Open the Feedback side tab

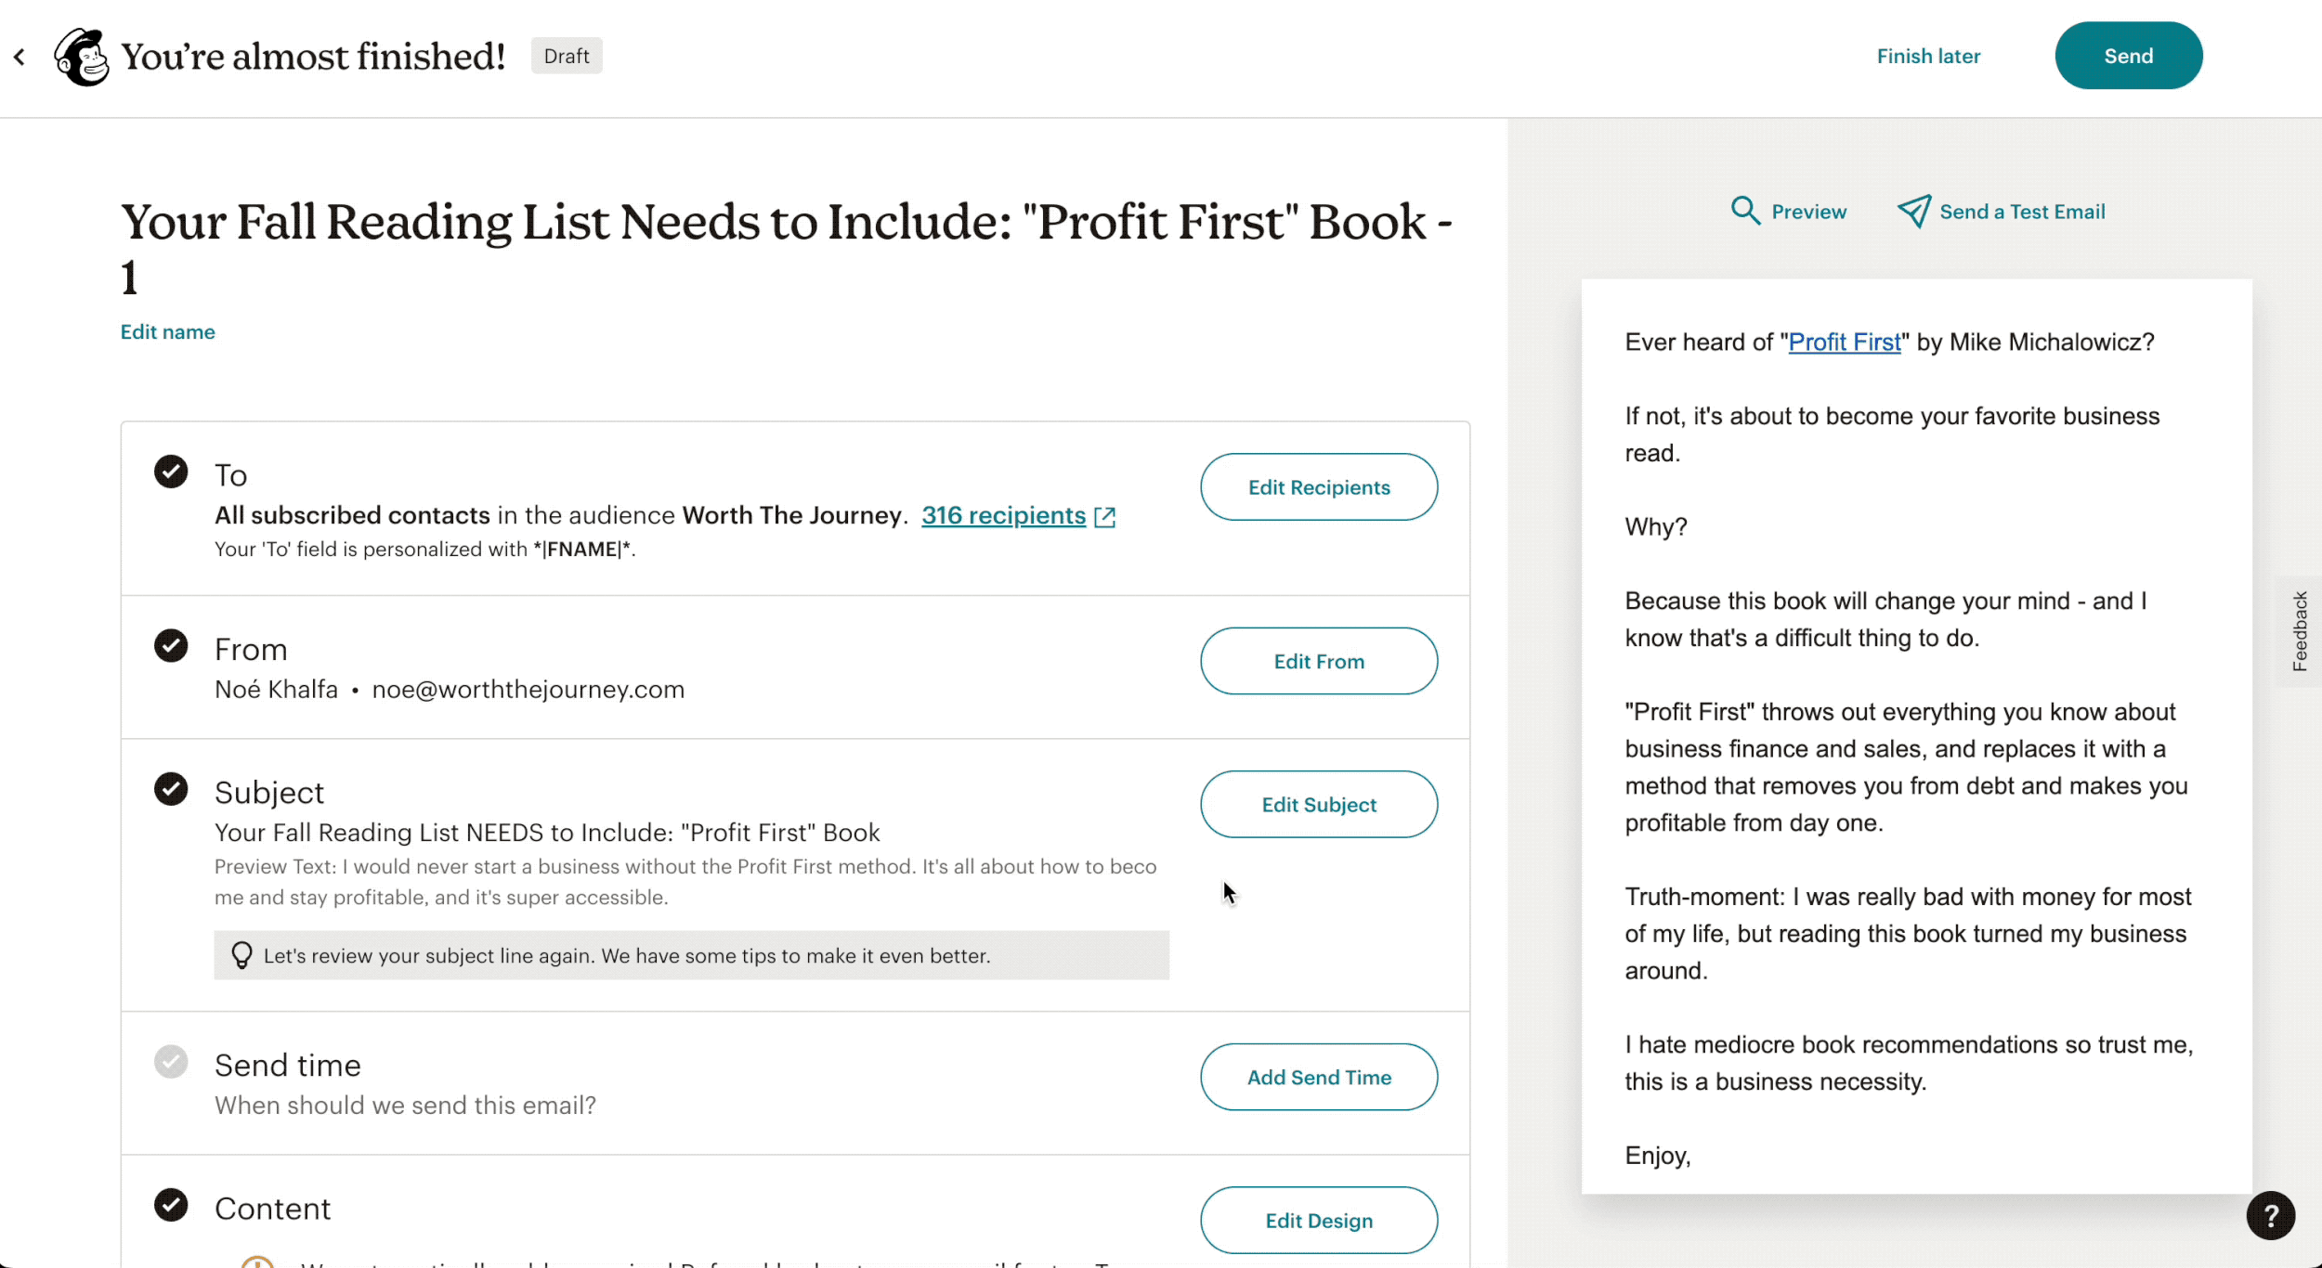click(x=2300, y=631)
